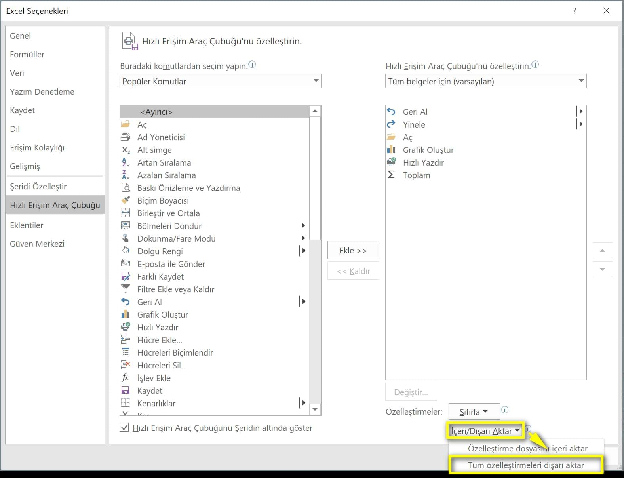624x478 pixels.
Task: Click the move up arrow button
Action: [x=603, y=251]
